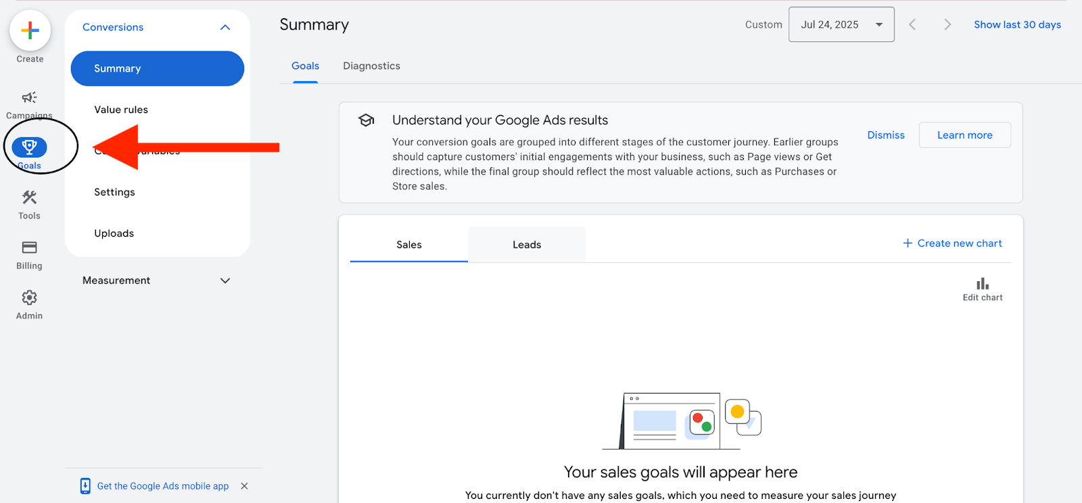Dismiss the Understand your results card
The width and height of the screenshot is (1082, 503).
(885, 135)
